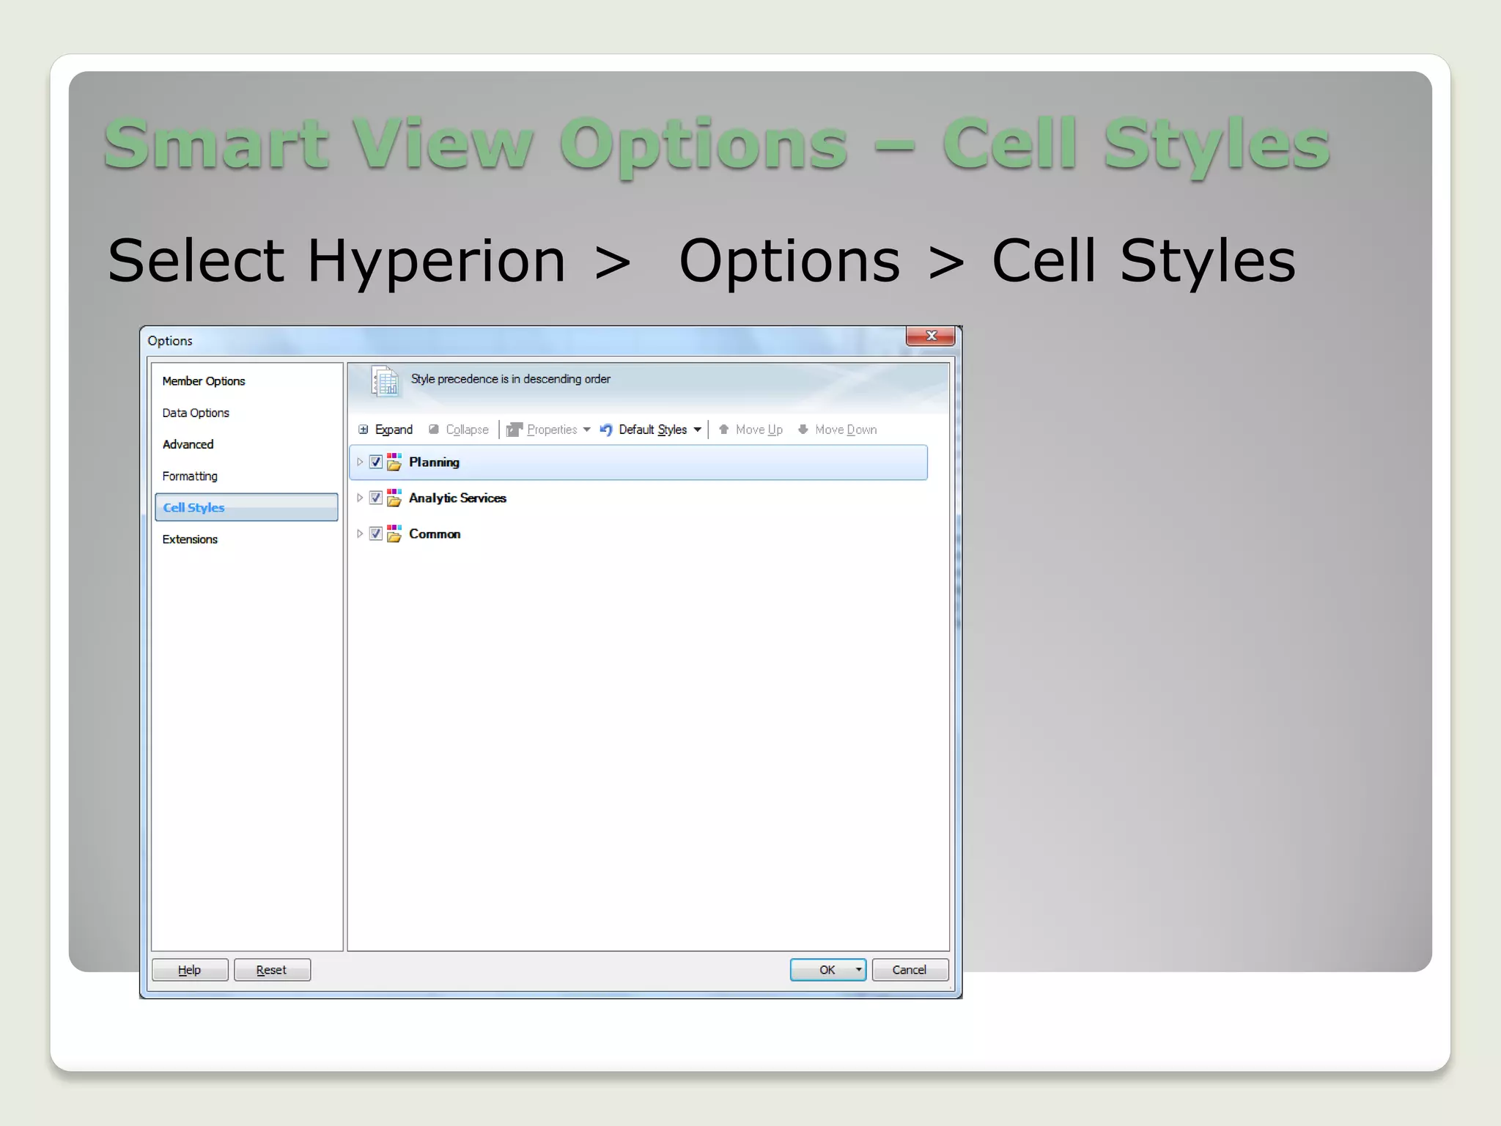Click the Properties icon in toolbar

tap(515, 430)
